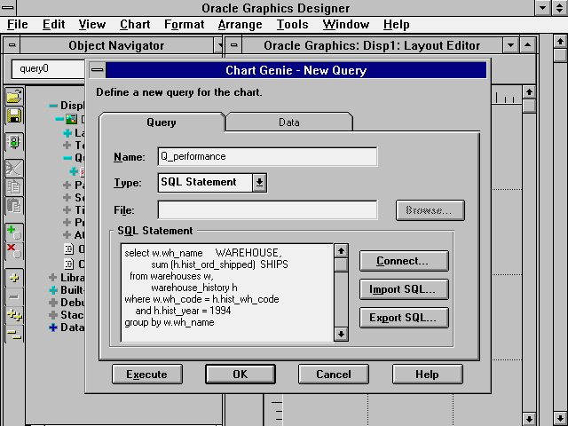Click the Run traffic-light icon
Image resolution: width=568 pixels, height=426 pixels.
click(x=13, y=142)
